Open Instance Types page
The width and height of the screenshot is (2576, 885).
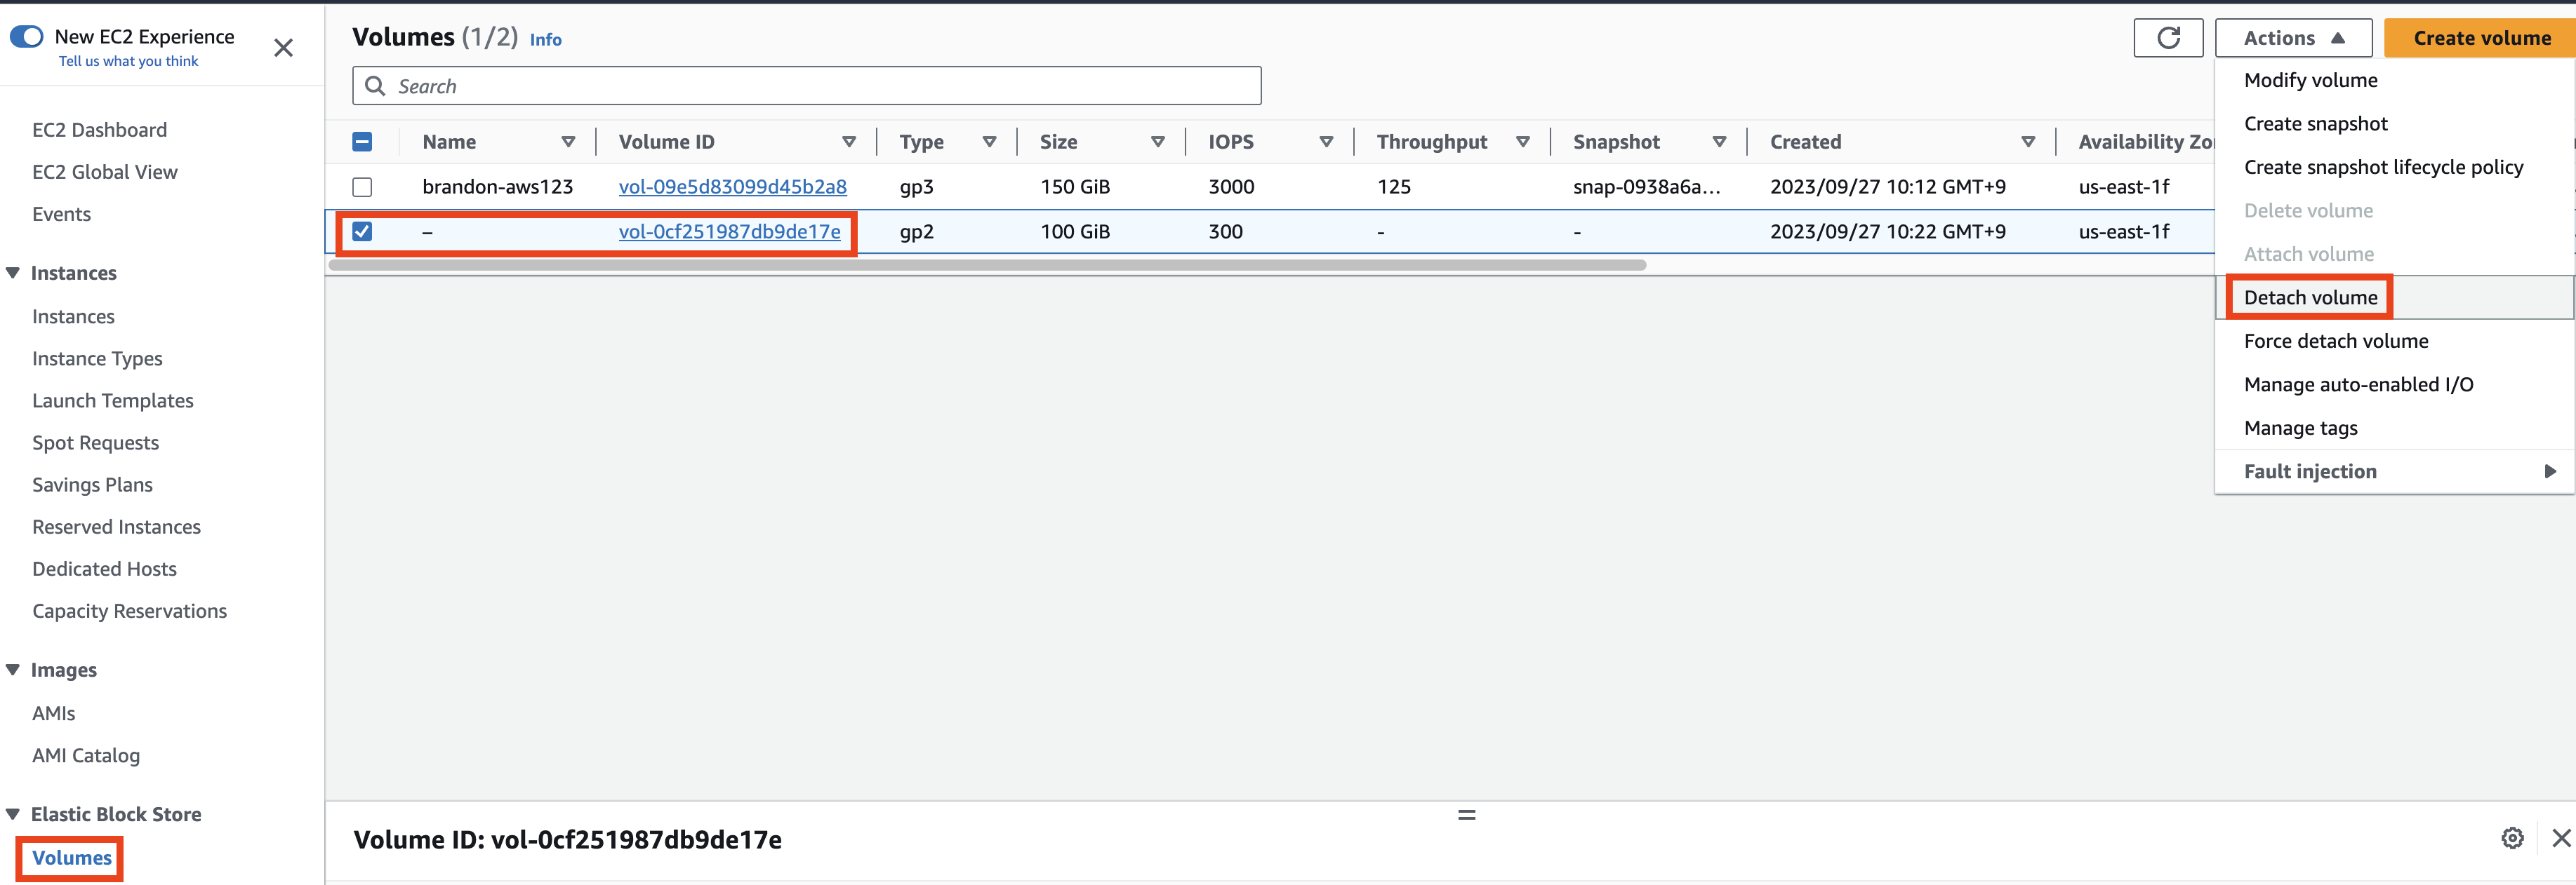pos(97,358)
